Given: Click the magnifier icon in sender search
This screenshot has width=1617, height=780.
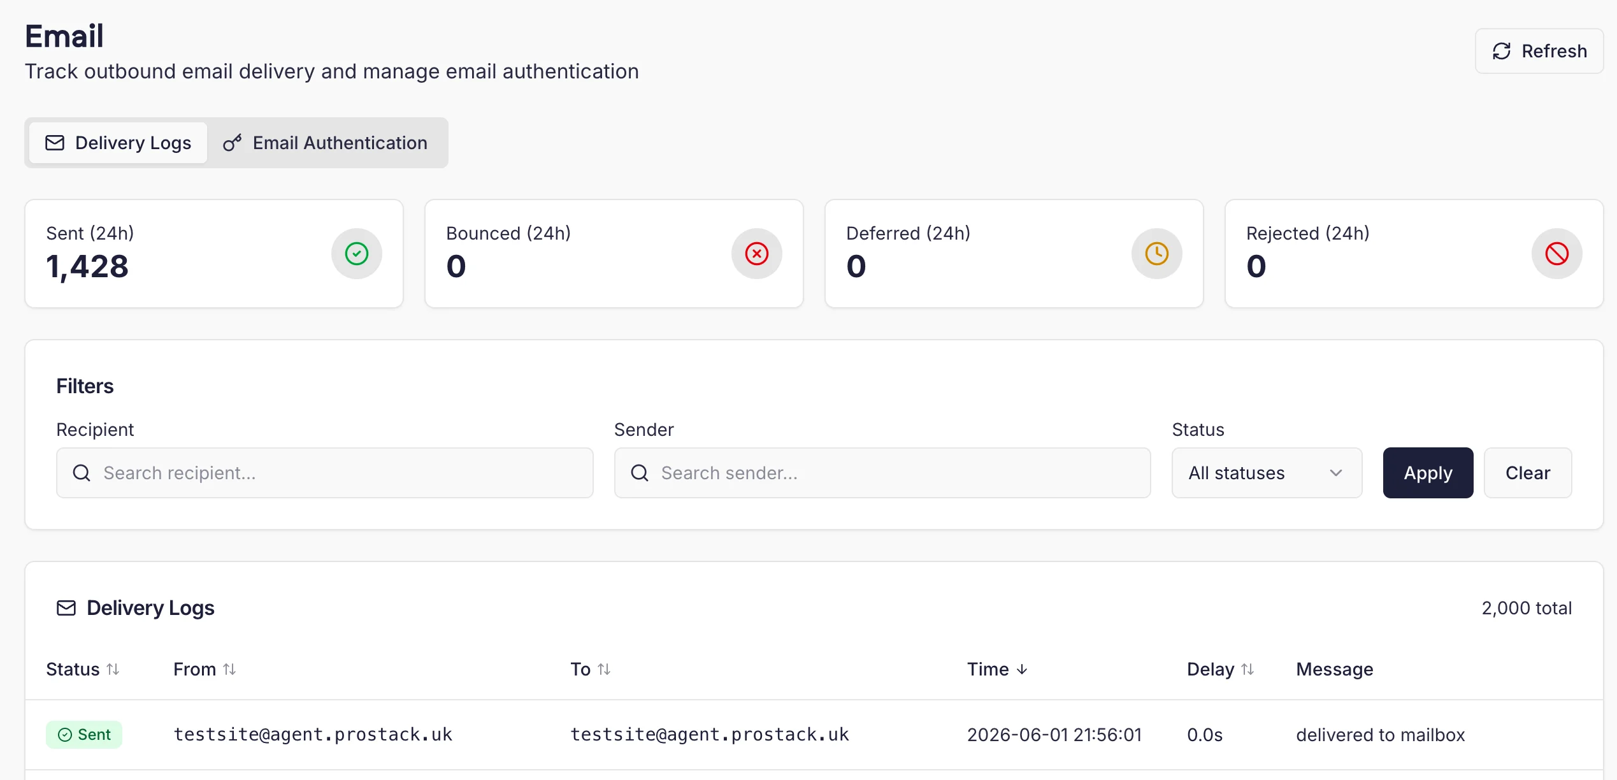Looking at the screenshot, I should (x=640, y=473).
